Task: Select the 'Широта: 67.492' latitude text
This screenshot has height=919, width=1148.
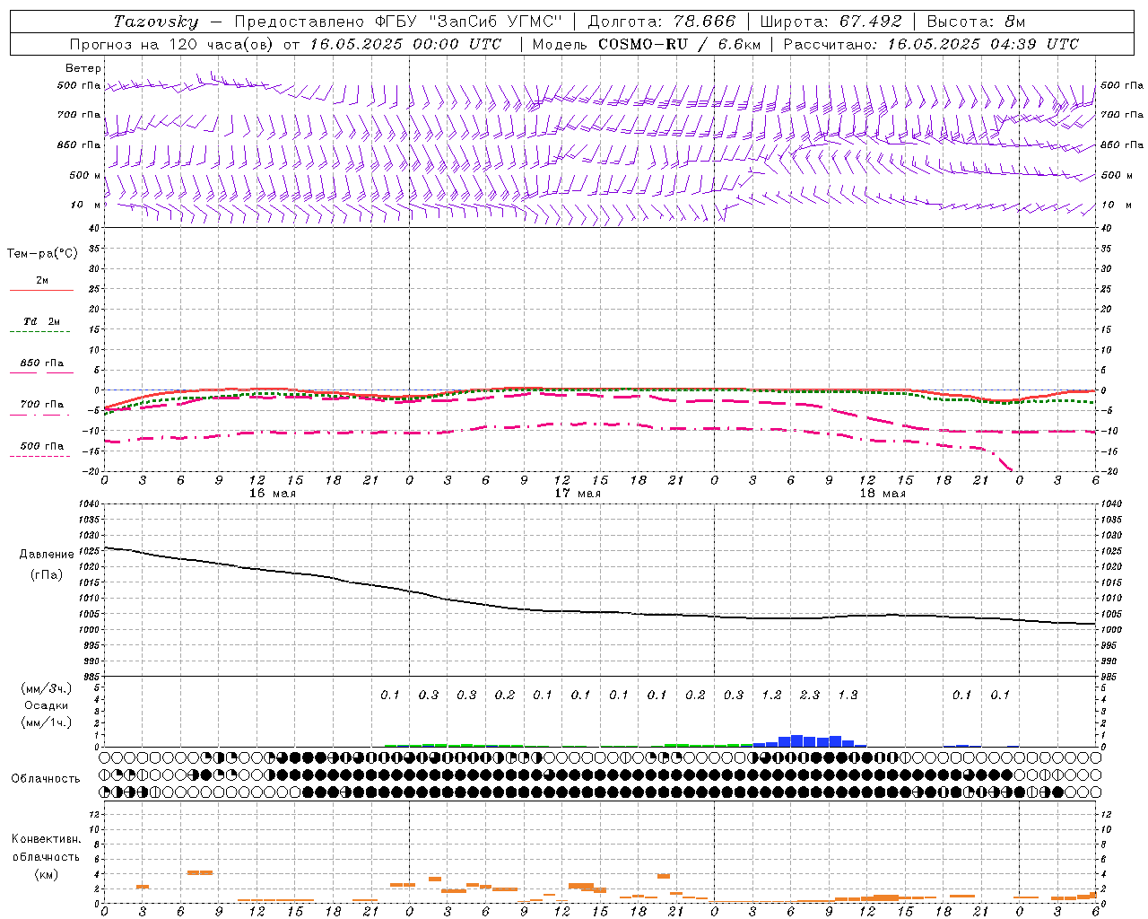Action: click(831, 22)
